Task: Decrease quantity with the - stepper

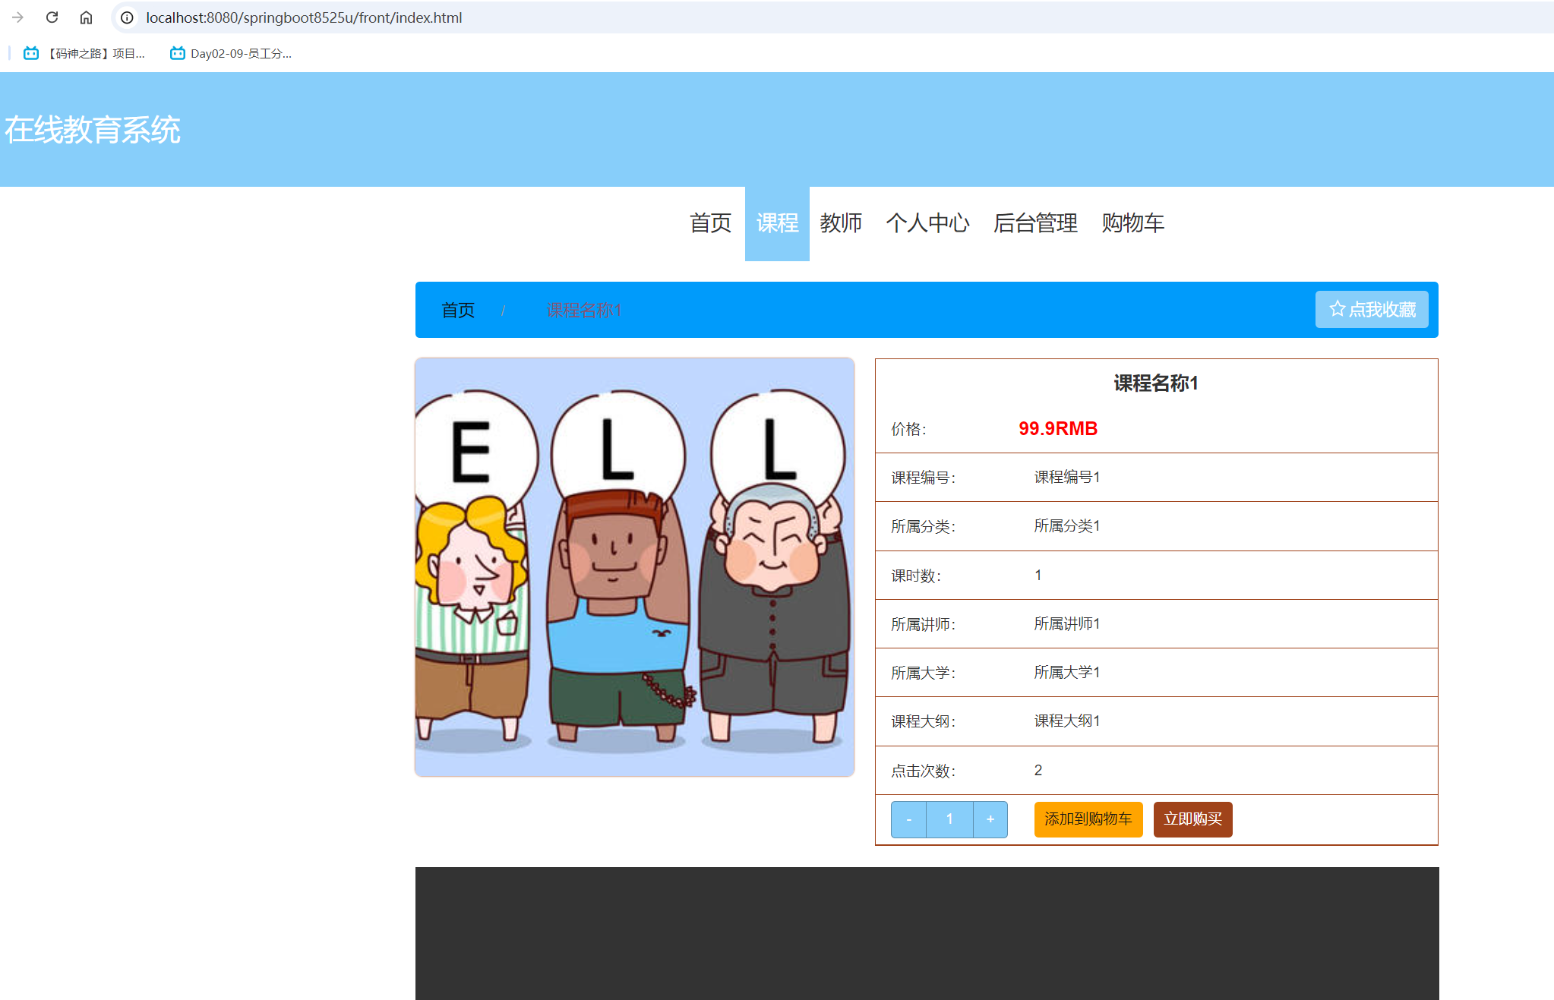Action: 908,819
